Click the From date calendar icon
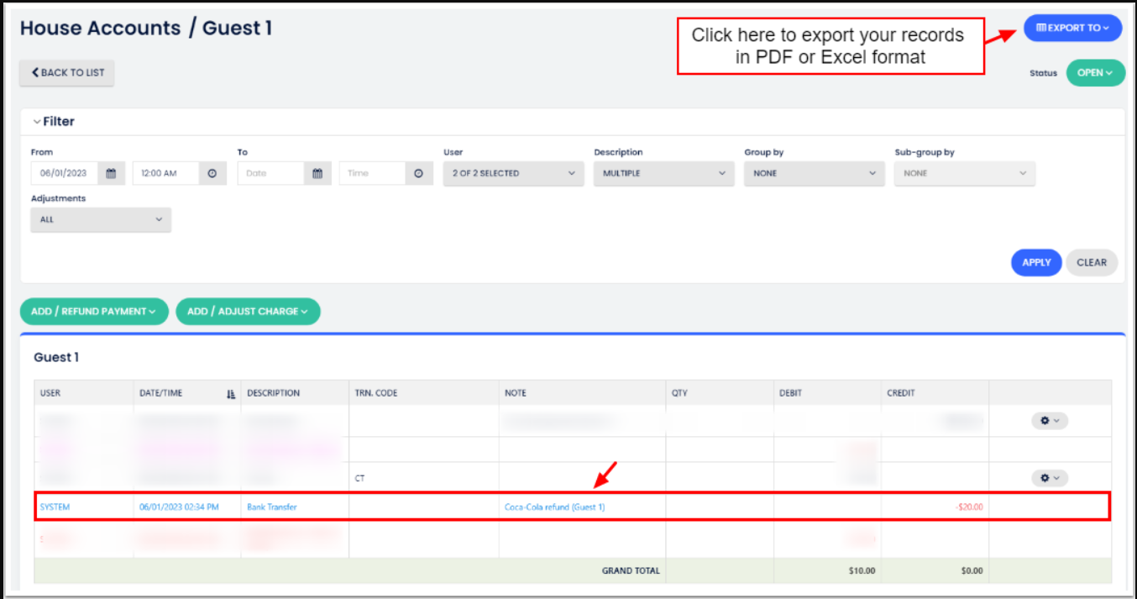This screenshot has width=1137, height=599. [x=111, y=173]
